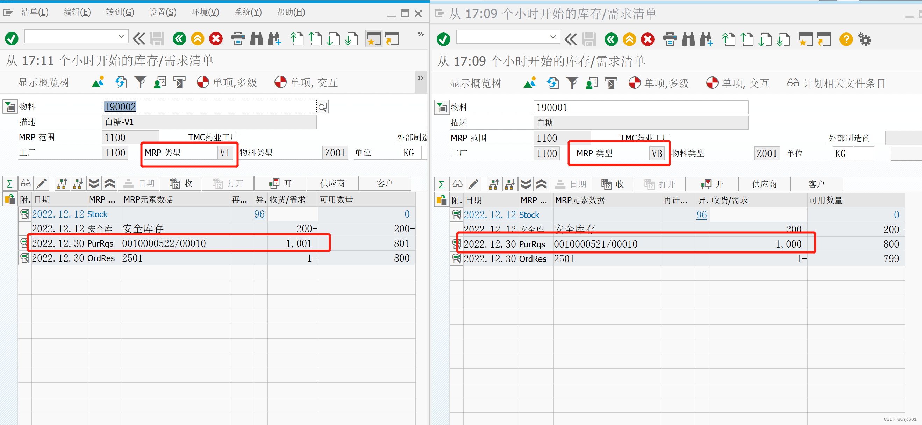The image size is (922, 425).
Task: Open Customize Layout gear icon in right window
Action: click(864, 39)
